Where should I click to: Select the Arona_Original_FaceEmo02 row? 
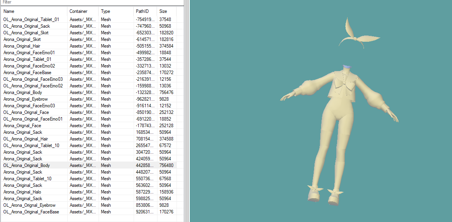point(89,66)
